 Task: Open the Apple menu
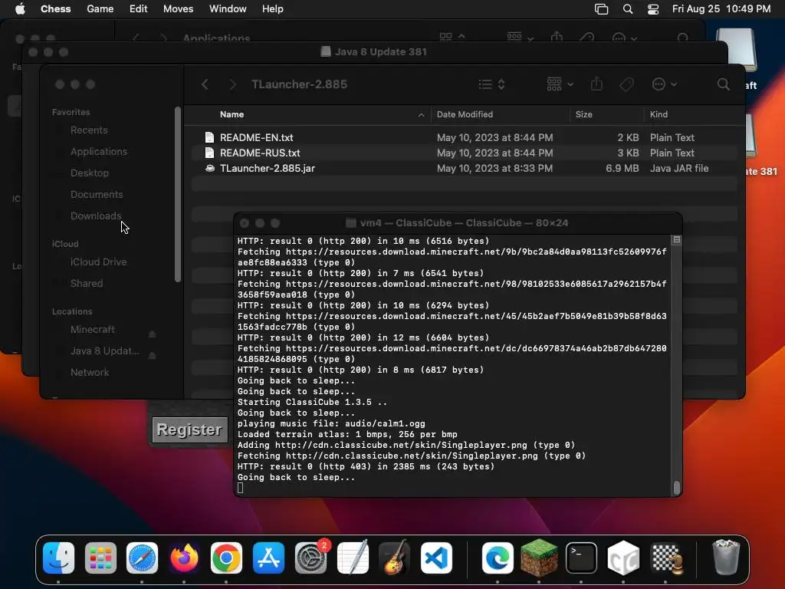pyautogui.click(x=20, y=9)
